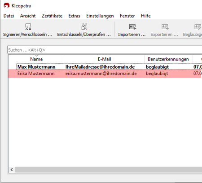Click the Entschlüsseln/Überprüfen toolbar icon
This screenshot has height=183, width=202.
tap(84, 26)
